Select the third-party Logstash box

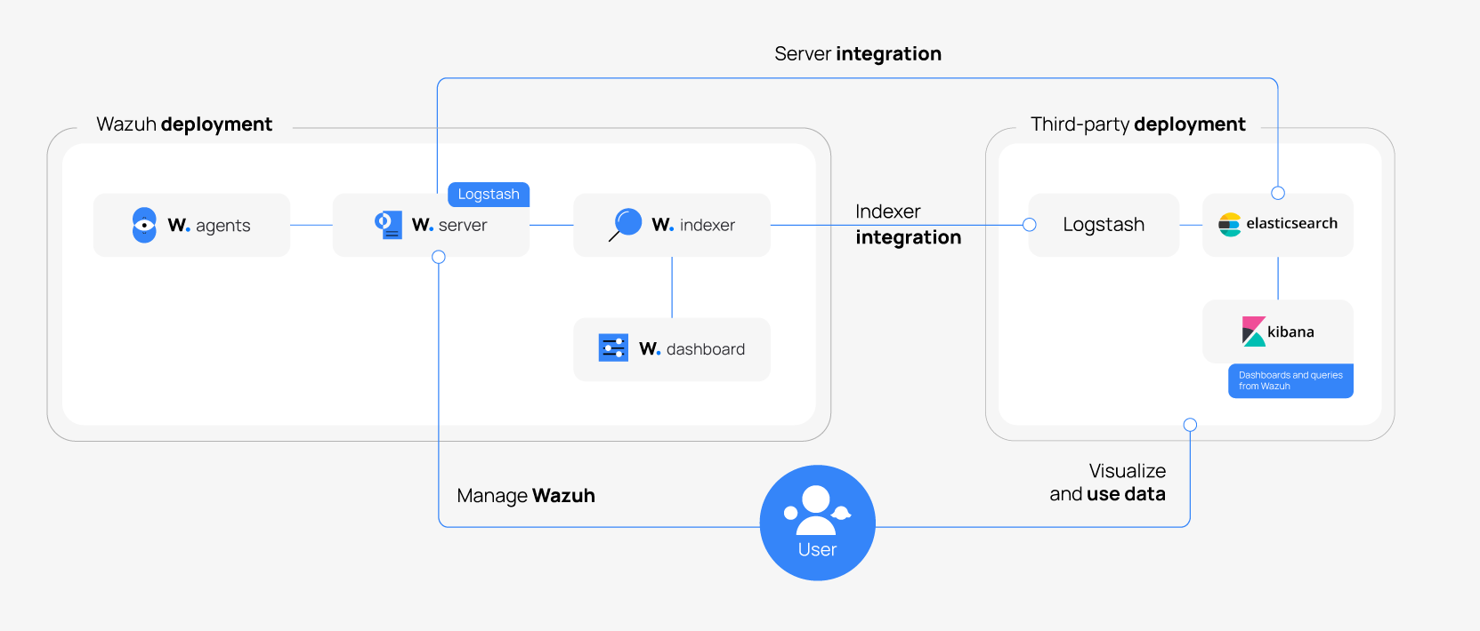(1104, 225)
